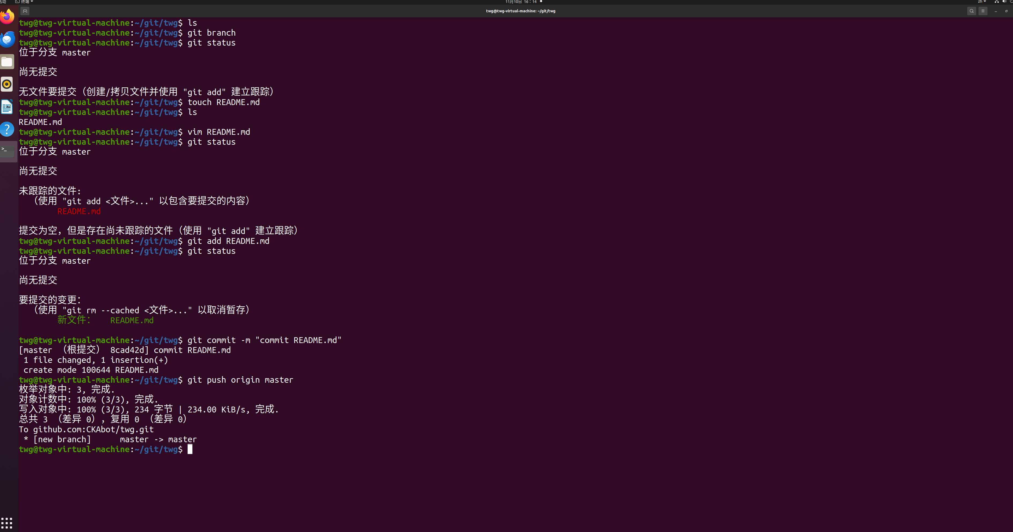
Task: Open the network status icon menu
Action: (x=996, y=2)
